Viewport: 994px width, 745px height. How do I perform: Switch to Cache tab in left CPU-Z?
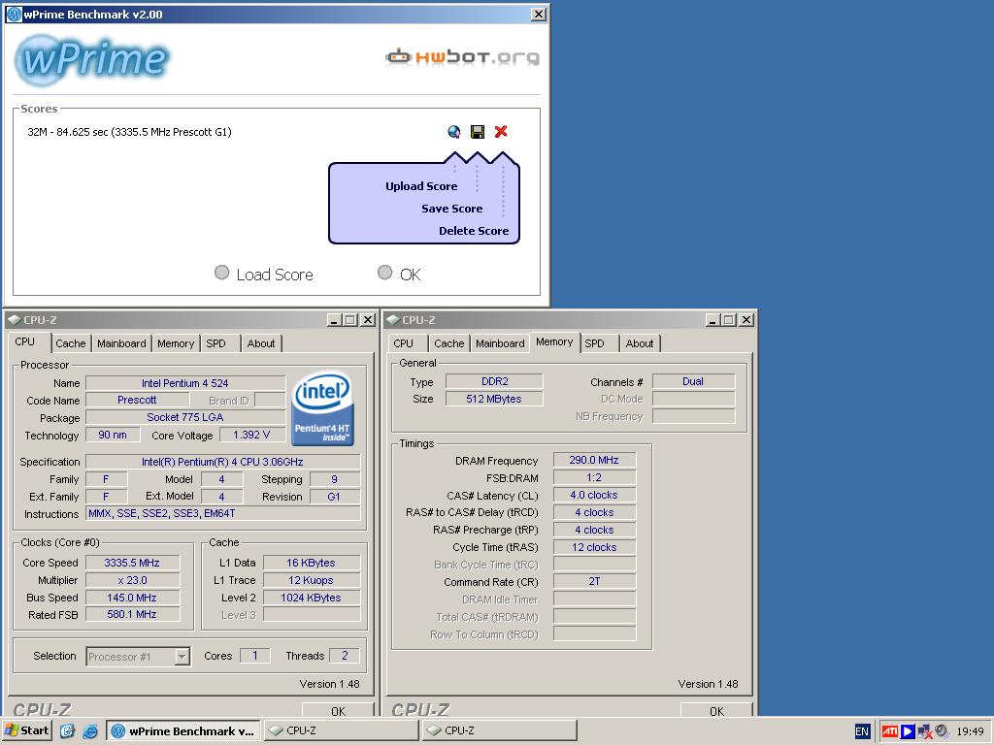pyautogui.click(x=70, y=343)
